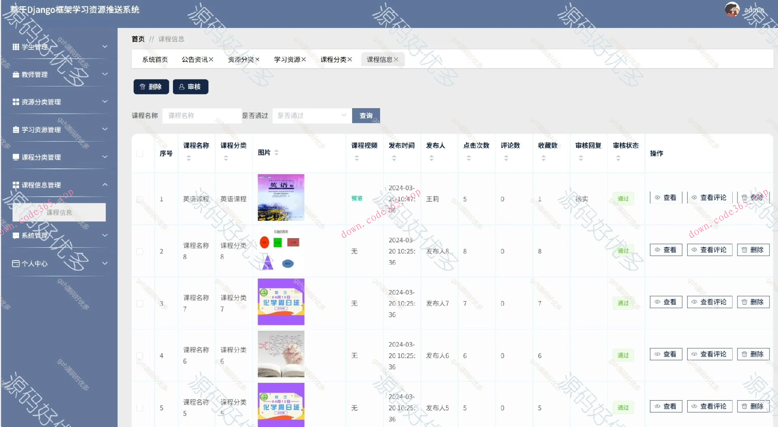This screenshot has width=778, height=427.
Task: Click the 学生管理 grid icon in the sidebar
Action: (x=15, y=47)
